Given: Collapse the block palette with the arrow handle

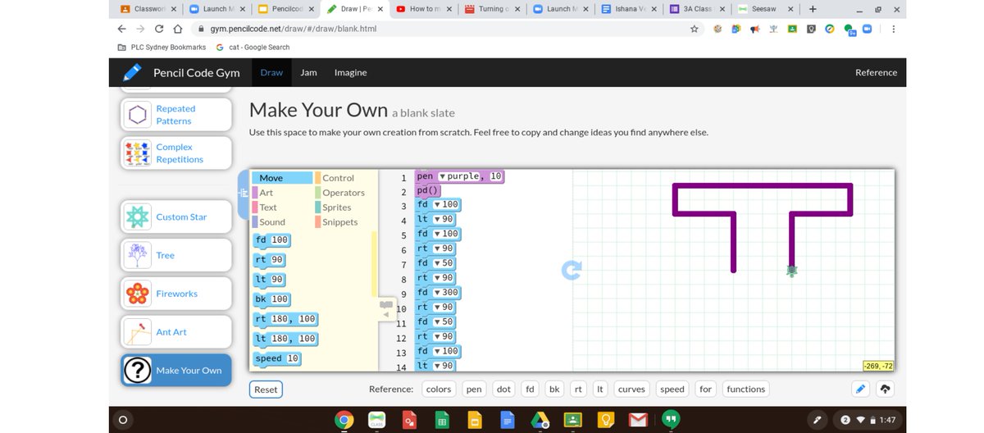Looking at the screenshot, I should tap(386, 310).
